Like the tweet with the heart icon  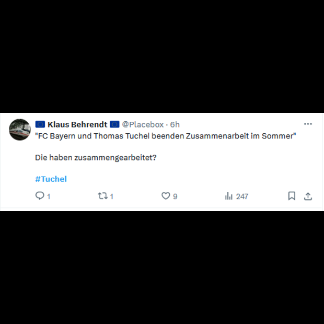pos(166,196)
